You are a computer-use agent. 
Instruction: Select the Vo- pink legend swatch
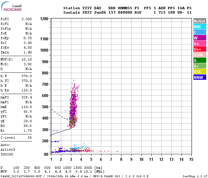pyautogui.click(x=200, y=44)
